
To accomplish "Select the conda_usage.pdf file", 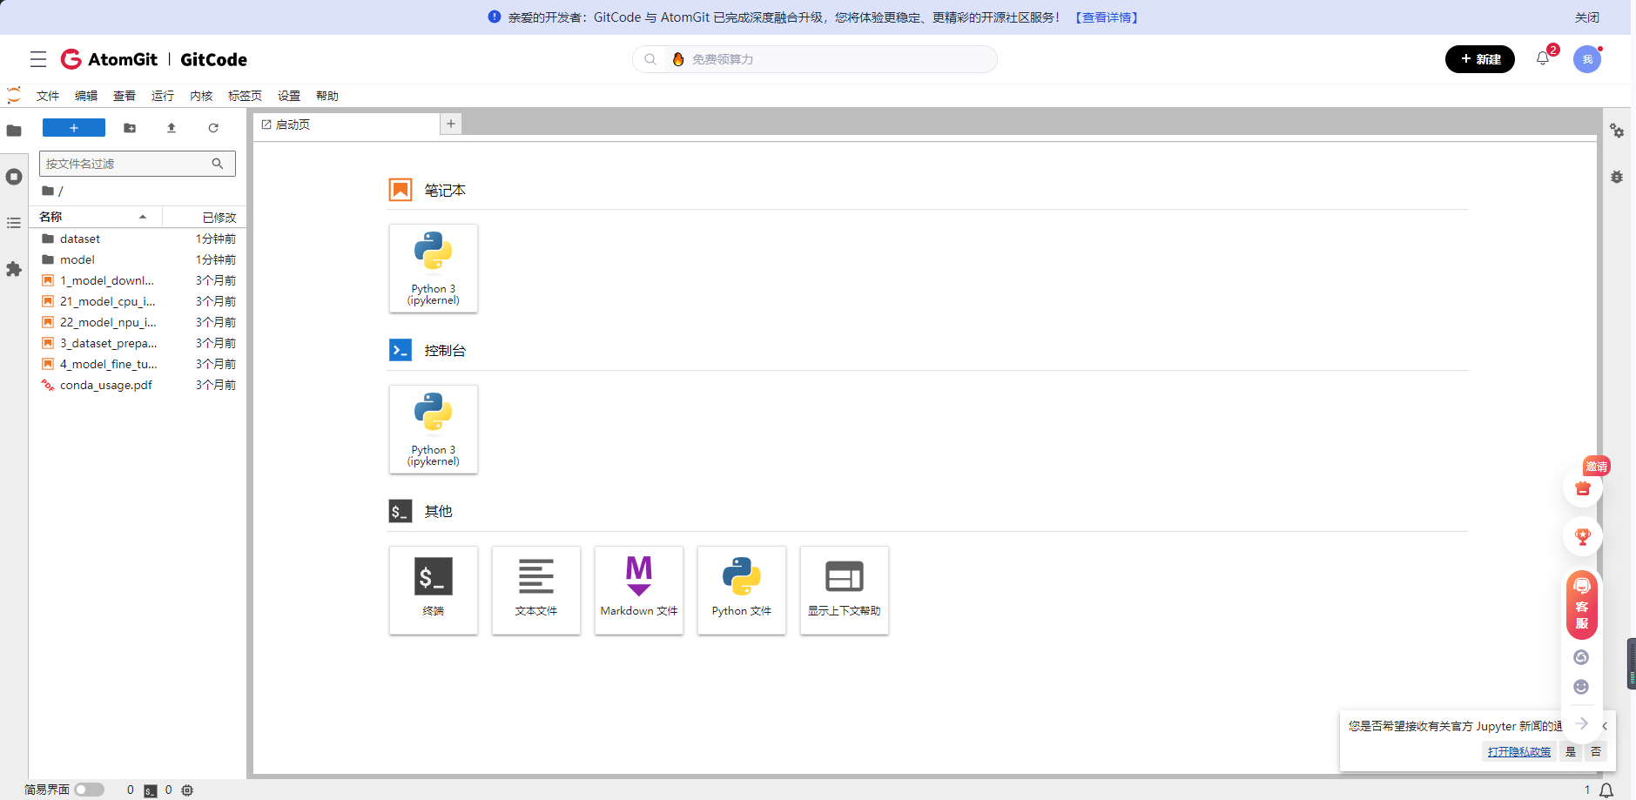I will point(138,385).
